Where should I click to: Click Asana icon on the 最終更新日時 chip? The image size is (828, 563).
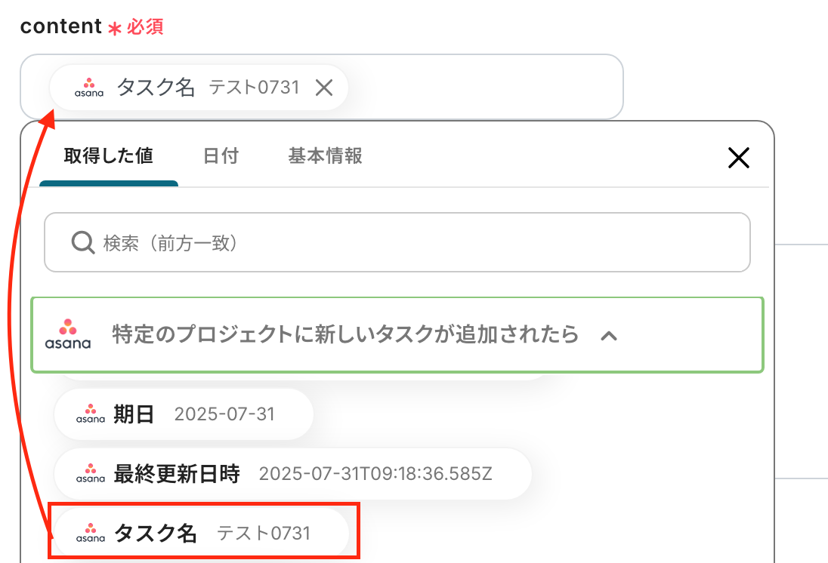(91, 474)
